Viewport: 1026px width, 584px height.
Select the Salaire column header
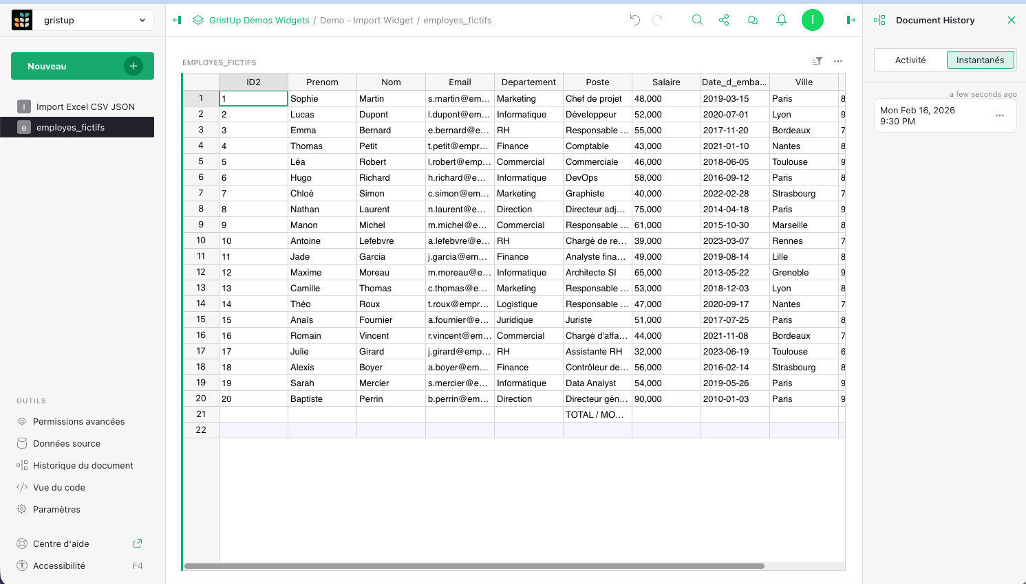666,82
